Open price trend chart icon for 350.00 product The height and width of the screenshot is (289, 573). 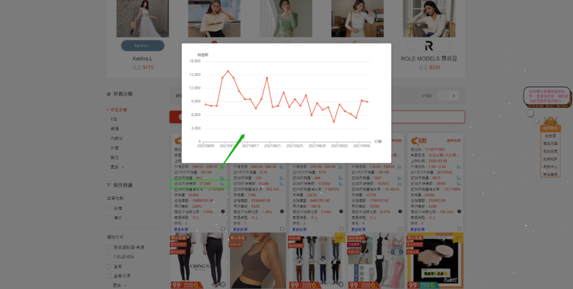(340, 167)
